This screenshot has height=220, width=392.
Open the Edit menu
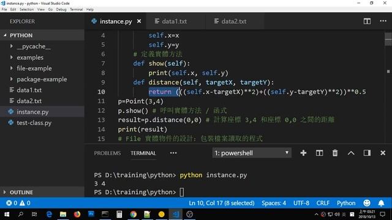(13, 10)
